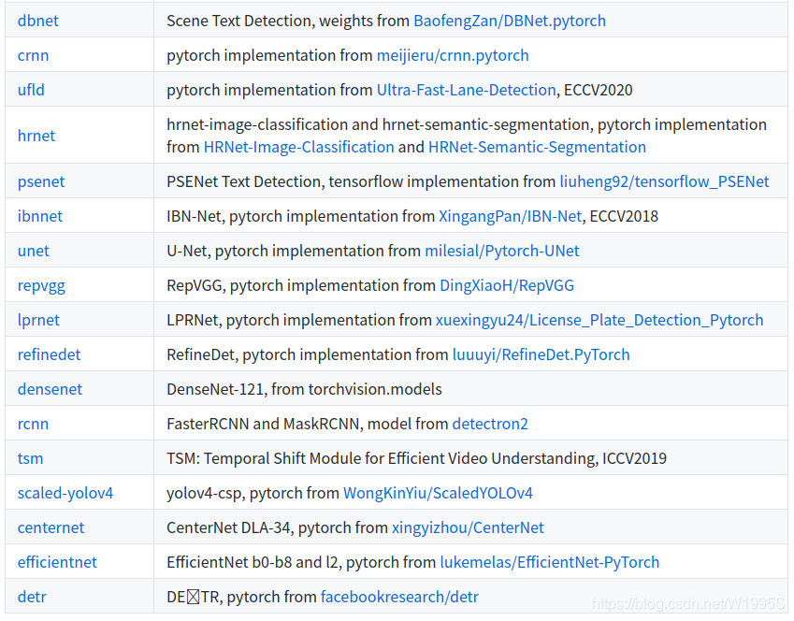Click 'CenterNet DLA-34, pytorch from' text

(277, 527)
